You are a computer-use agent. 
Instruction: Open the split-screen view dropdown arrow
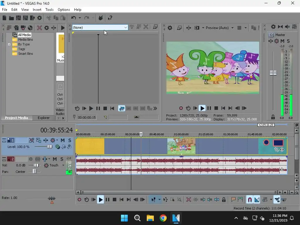click(x=203, y=28)
